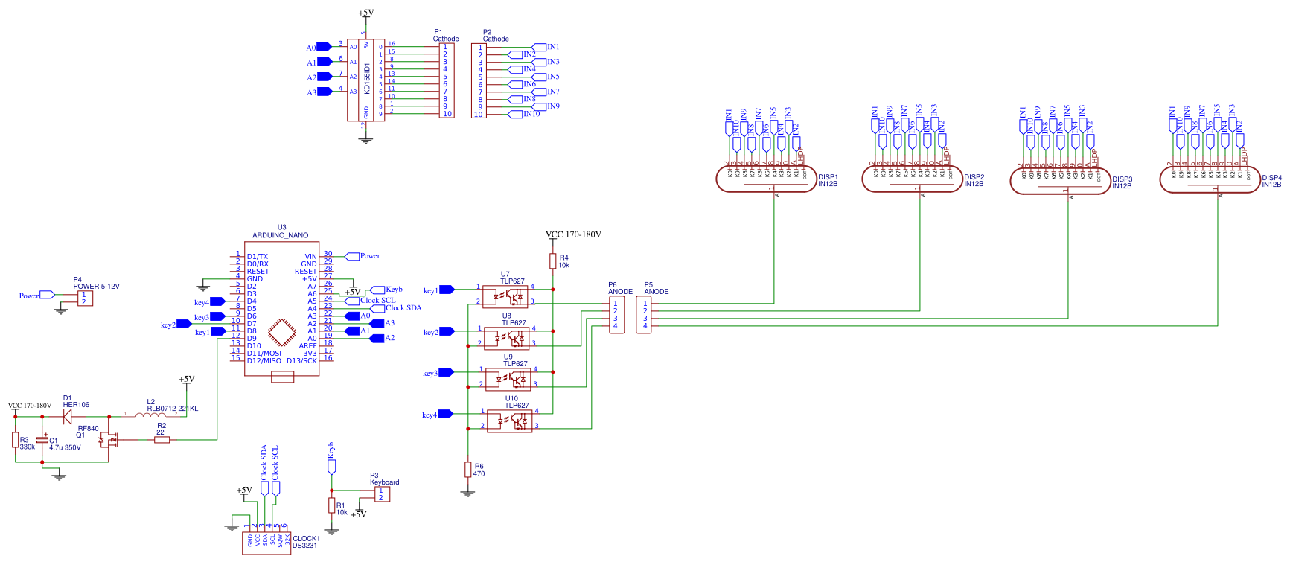Screen dimensions: 1290x562
Task: Click the 'VCC 170-180V' label near D1
Action: [x=30, y=406]
